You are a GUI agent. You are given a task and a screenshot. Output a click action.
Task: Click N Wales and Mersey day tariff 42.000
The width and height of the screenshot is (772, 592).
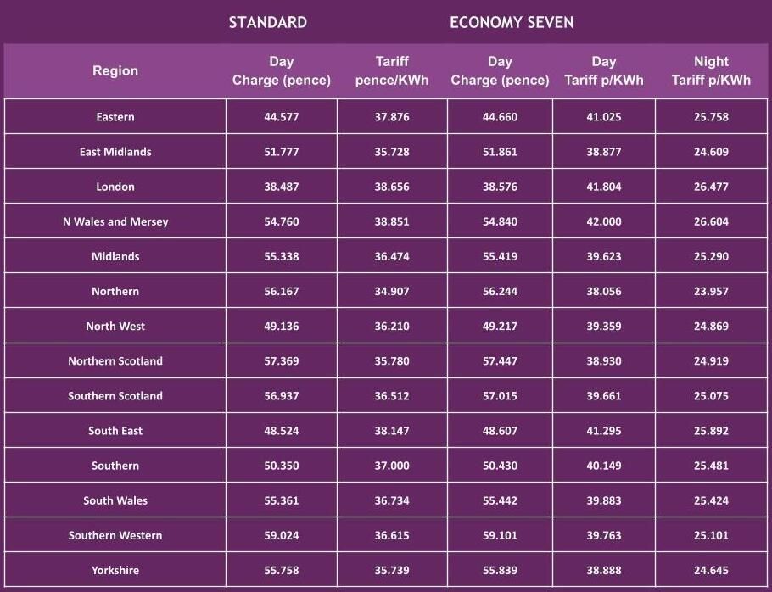click(x=604, y=221)
